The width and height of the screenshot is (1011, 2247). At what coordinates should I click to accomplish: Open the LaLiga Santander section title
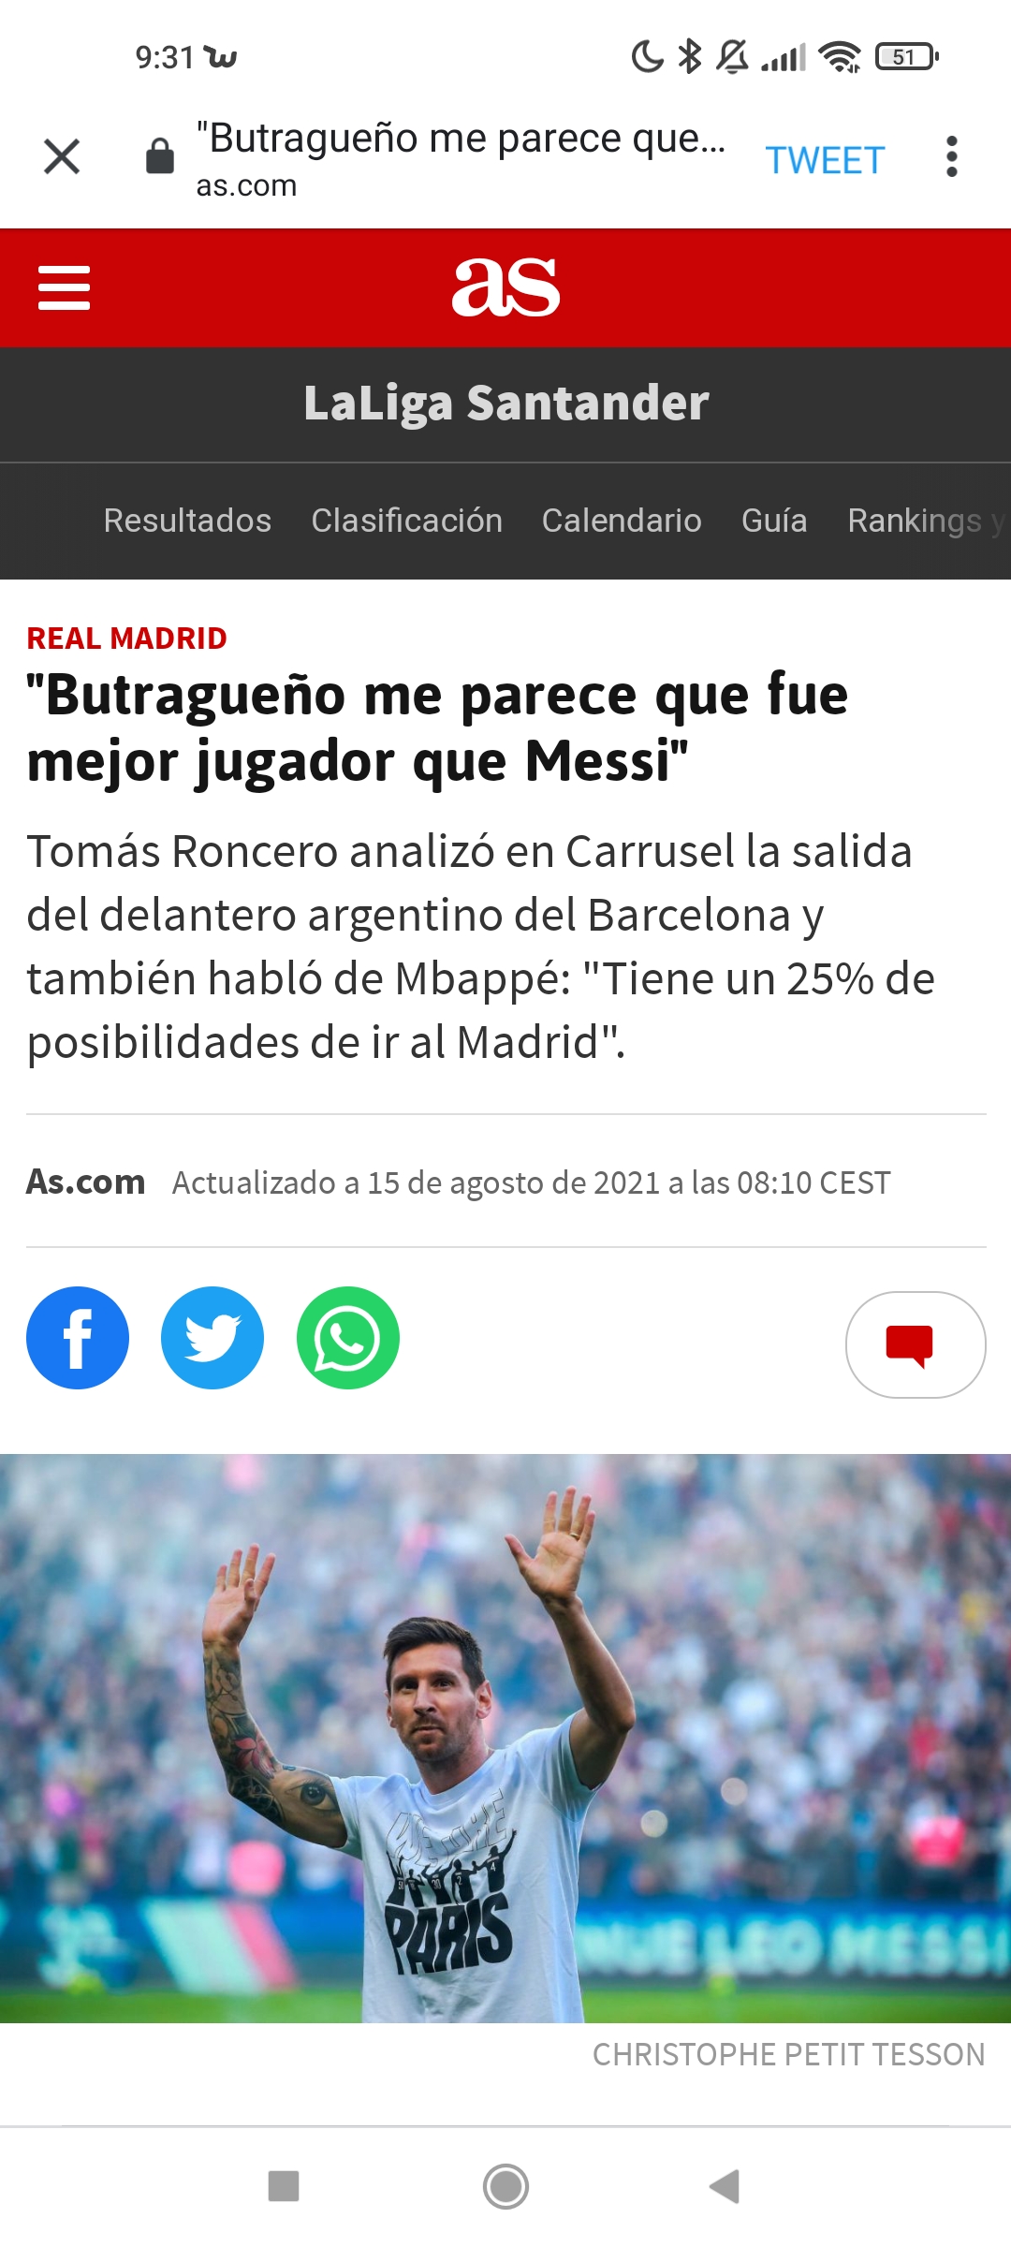505,404
